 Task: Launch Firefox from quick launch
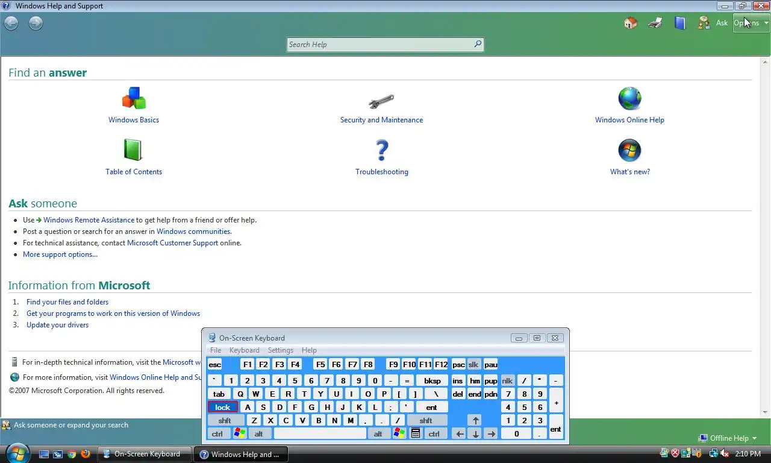[x=86, y=454]
